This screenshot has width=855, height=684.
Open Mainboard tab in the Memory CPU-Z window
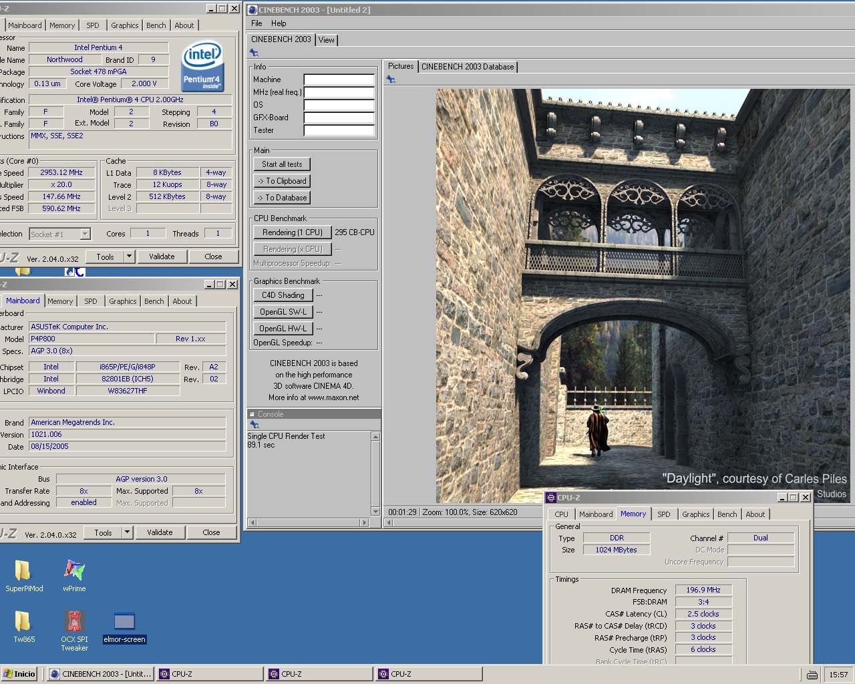tap(595, 514)
